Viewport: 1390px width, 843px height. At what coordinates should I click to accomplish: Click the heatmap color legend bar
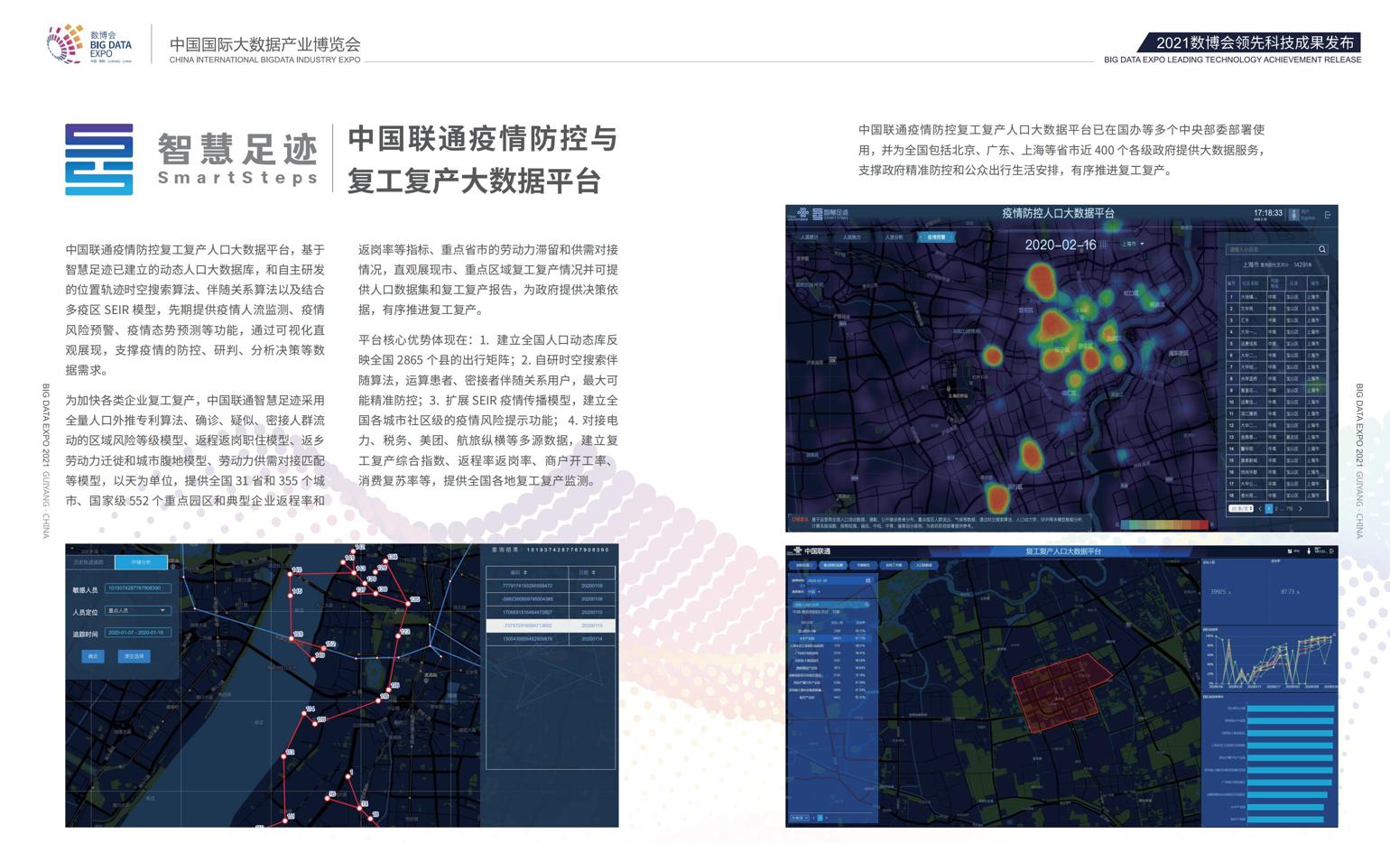1163,524
